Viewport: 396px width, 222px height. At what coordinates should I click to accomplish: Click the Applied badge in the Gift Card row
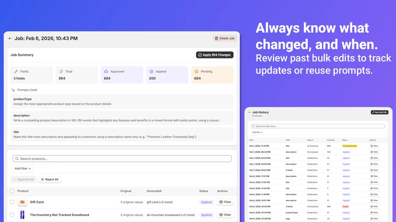[x=206, y=202]
